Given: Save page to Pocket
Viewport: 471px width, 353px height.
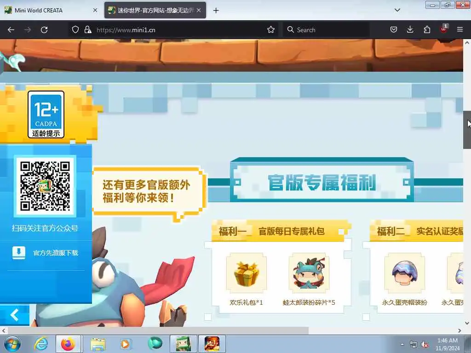Looking at the screenshot, I should coord(394,29).
